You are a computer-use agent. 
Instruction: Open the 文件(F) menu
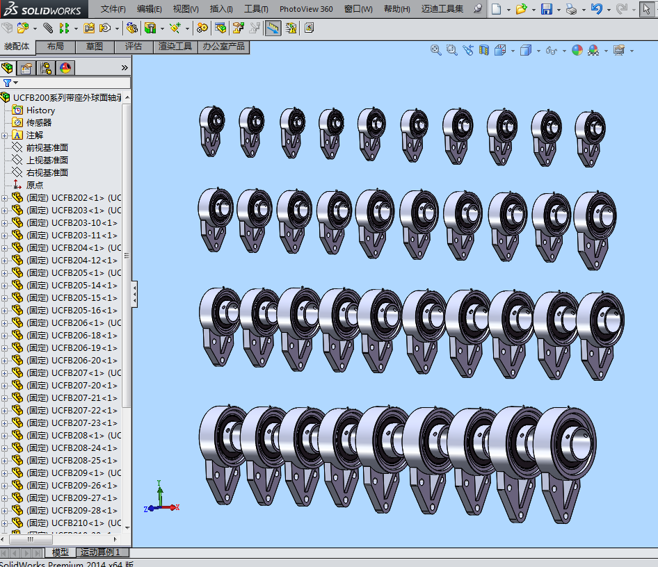point(113,9)
